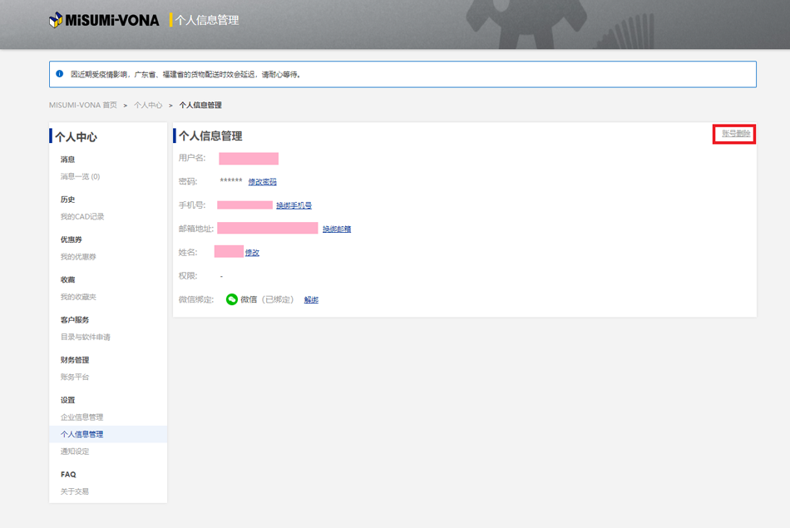The image size is (790, 528).
Task: Select 个人信息管理 in sidebar
Action: 81,434
